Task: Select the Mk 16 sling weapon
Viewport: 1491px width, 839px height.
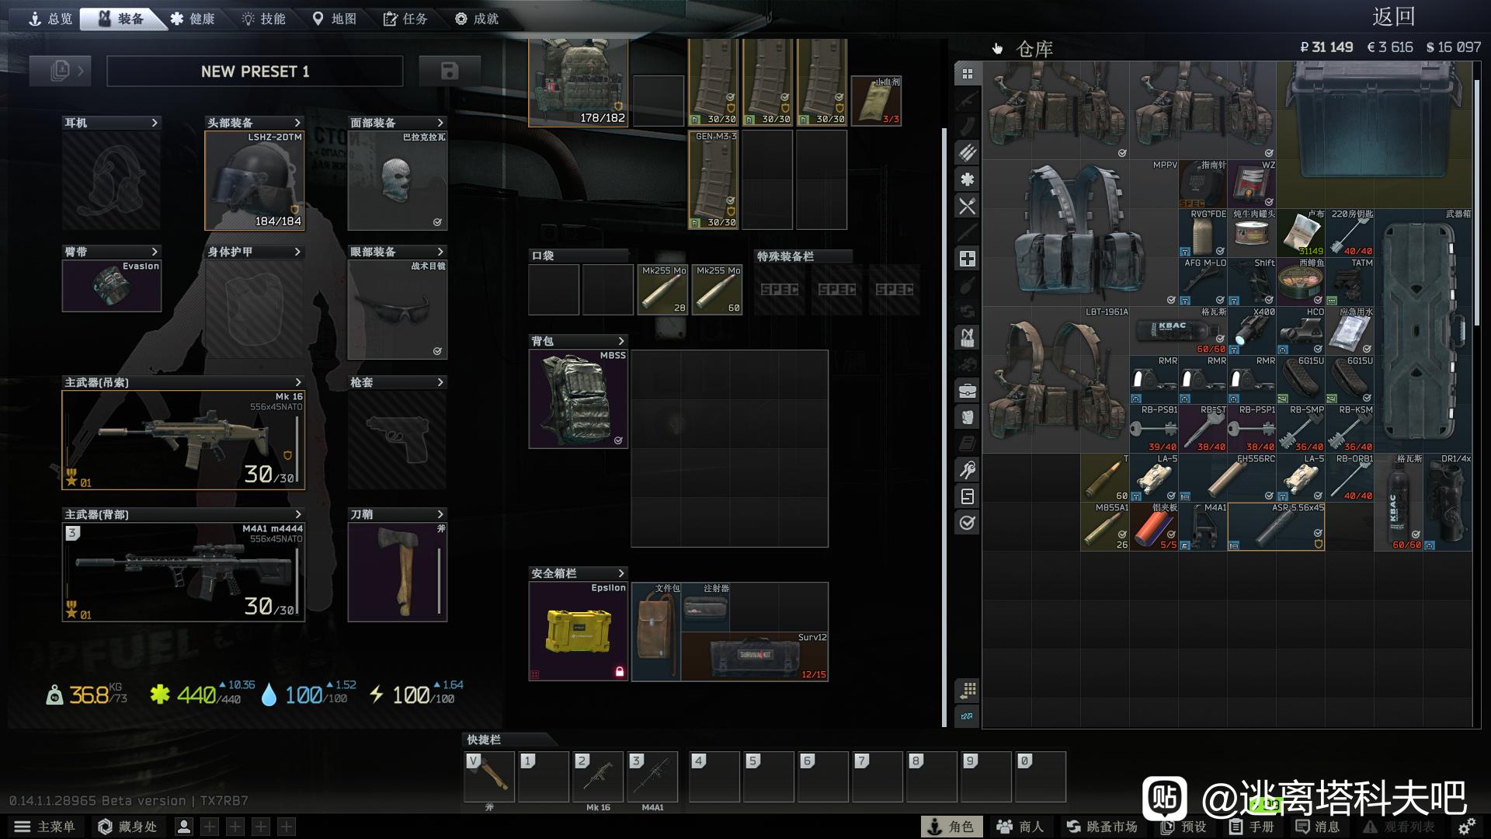Action: [183, 440]
